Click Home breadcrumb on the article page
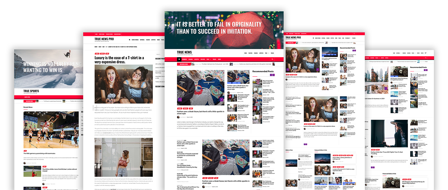Image resolution: width=448 pixels, height=190 pixels. tap(96, 47)
